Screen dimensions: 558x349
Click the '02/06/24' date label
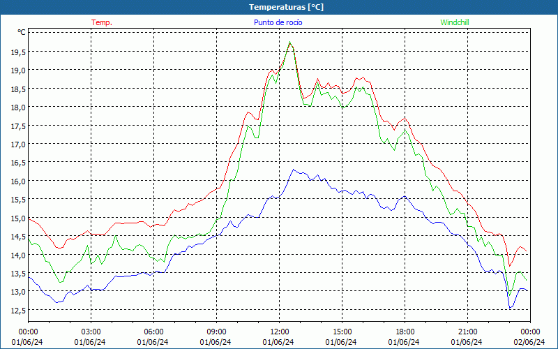pos(529,342)
